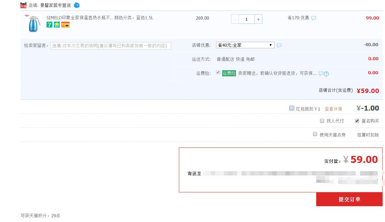This screenshot has height=222, width=385.
Task: Click the 0.00 amount in the 运送方式 row
Action: pyautogui.click(x=373, y=59)
